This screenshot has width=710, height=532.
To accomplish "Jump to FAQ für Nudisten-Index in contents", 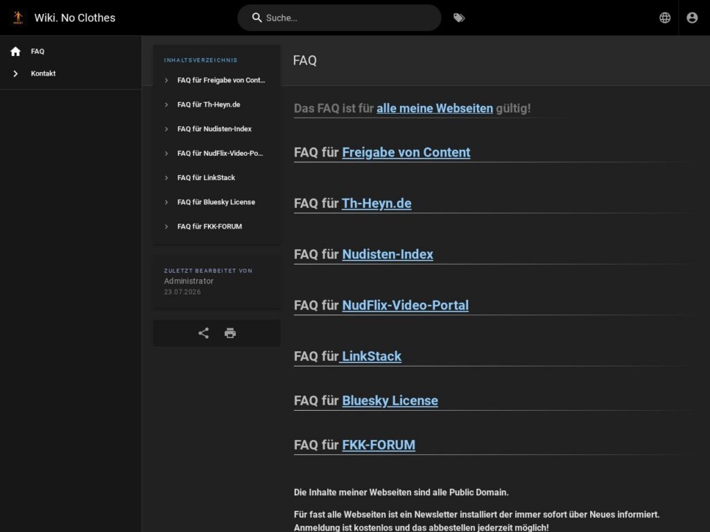I will pos(214,129).
